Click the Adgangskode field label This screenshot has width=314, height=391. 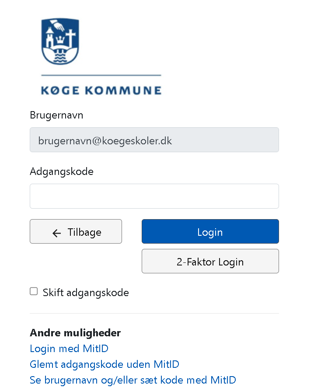click(x=62, y=171)
